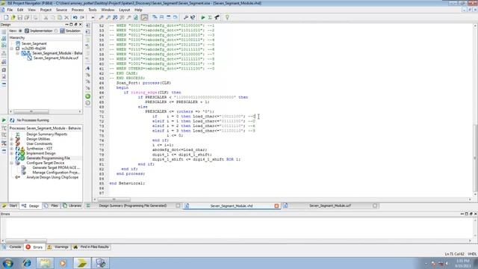Click the refresh icon by No Processes Running
This screenshot has width=478, height=269.
[x=12, y=120]
